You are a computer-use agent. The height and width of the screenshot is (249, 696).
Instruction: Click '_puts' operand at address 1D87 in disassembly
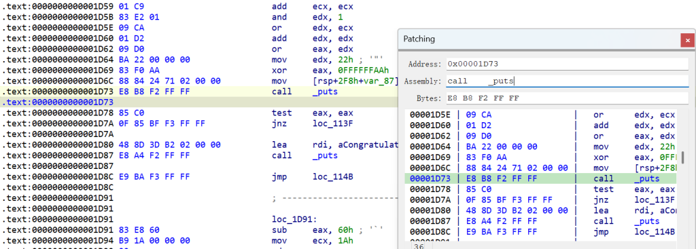coord(326,155)
